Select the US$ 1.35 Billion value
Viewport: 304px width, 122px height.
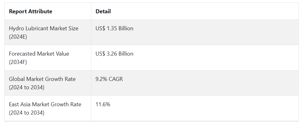click(115, 28)
